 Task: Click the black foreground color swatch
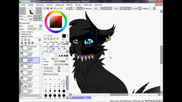click(64, 36)
